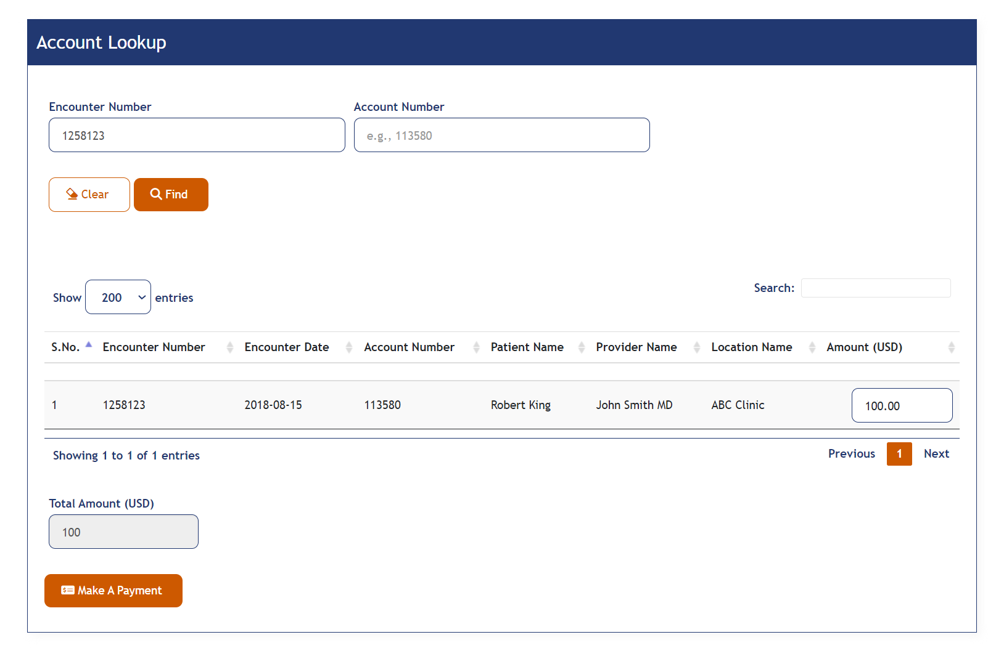988x648 pixels.
Task: Select page 1 in pagination
Action: pos(899,454)
